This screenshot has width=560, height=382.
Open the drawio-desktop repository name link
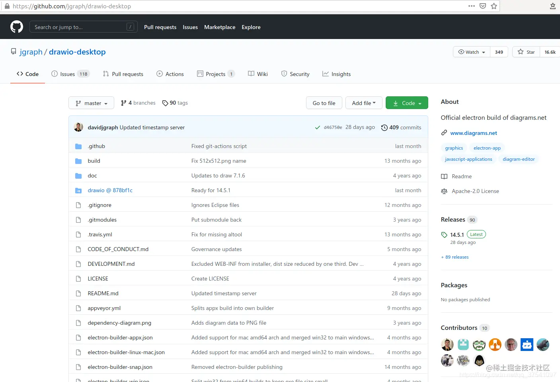tap(77, 52)
